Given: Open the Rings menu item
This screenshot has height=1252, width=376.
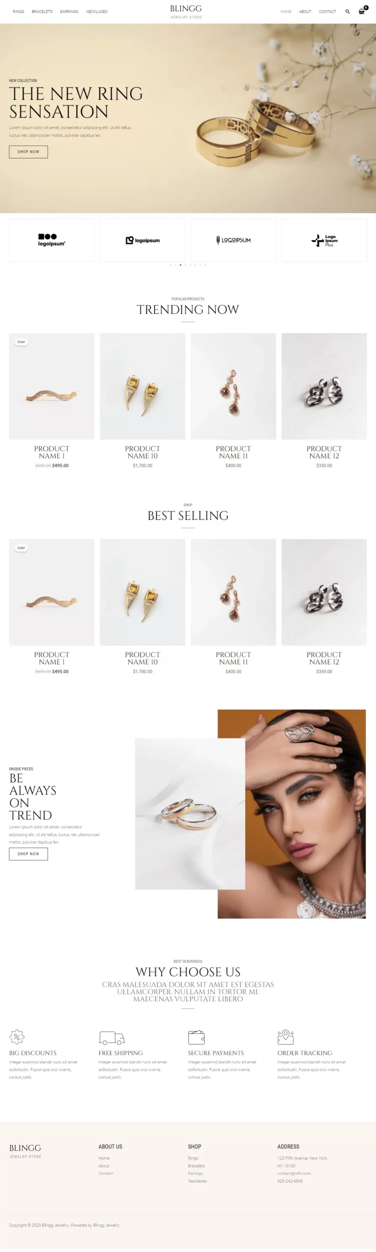Looking at the screenshot, I should [x=19, y=11].
